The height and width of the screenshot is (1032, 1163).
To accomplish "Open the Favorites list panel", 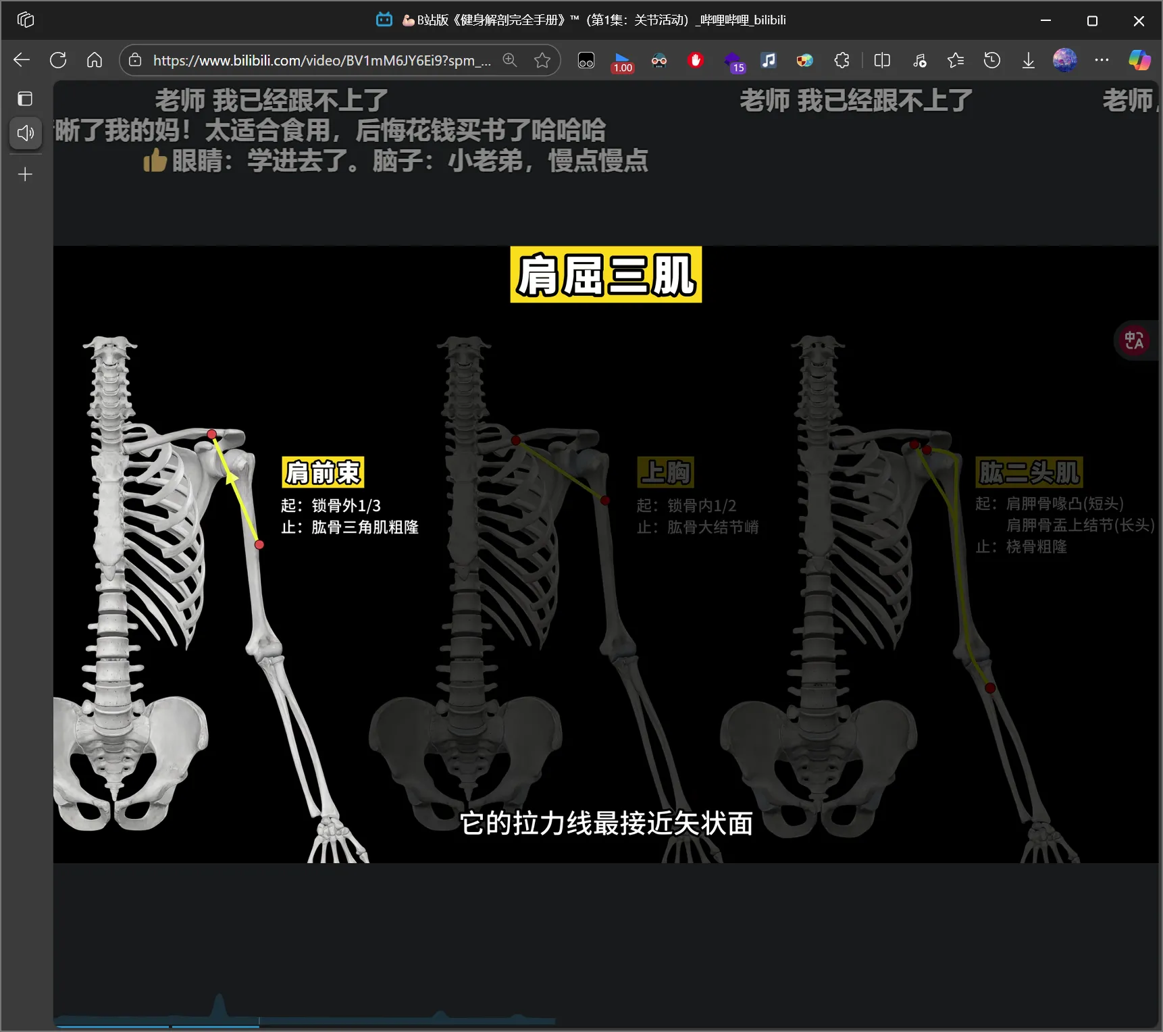I will click(x=956, y=60).
